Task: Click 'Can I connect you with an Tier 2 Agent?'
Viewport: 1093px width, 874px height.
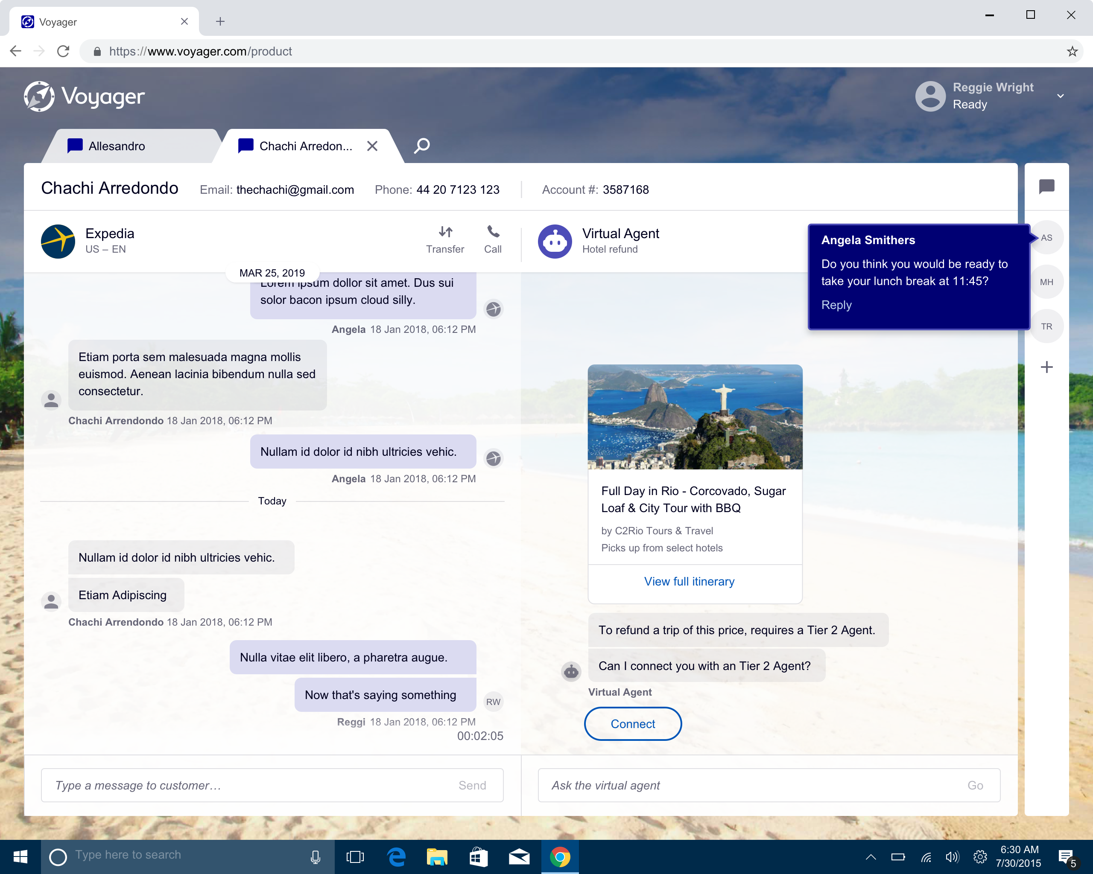Action: pos(706,665)
